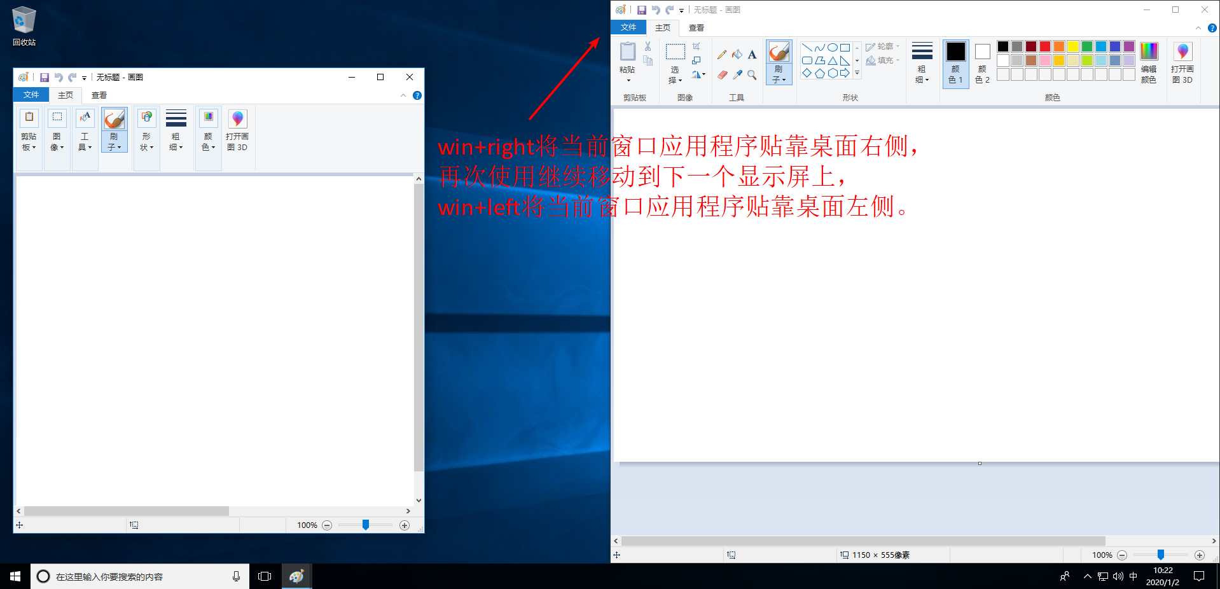Open Task View on taskbar
This screenshot has width=1220, height=589.
tap(265, 576)
